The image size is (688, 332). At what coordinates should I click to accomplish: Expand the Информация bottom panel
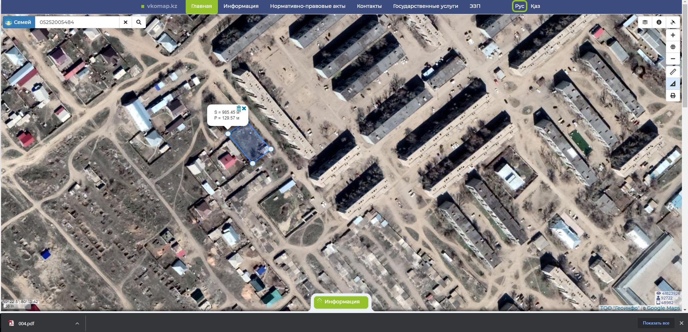[x=341, y=302]
